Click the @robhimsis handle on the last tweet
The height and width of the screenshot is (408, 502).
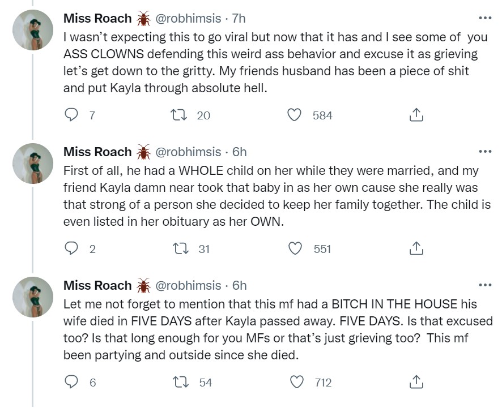coord(188,286)
